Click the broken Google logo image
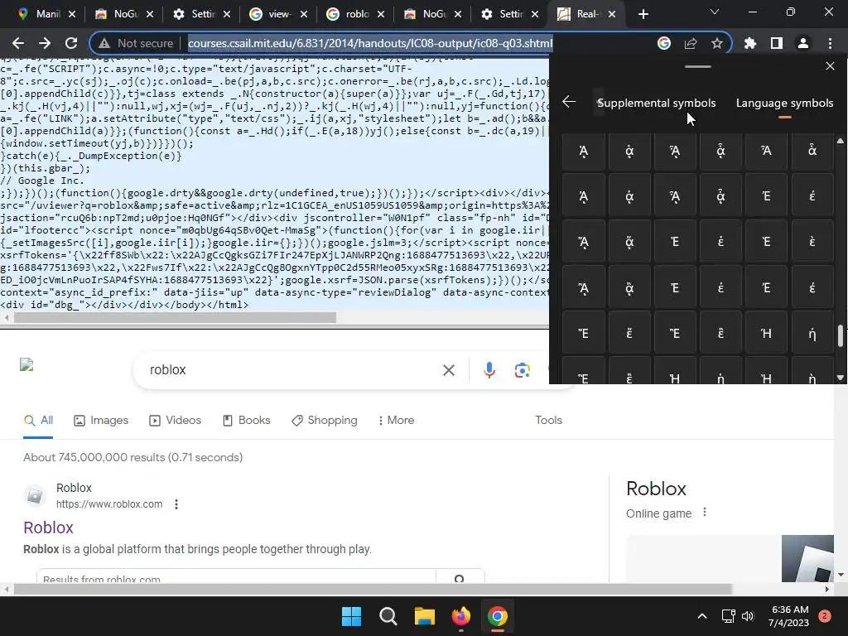The image size is (848, 636). tap(26, 364)
